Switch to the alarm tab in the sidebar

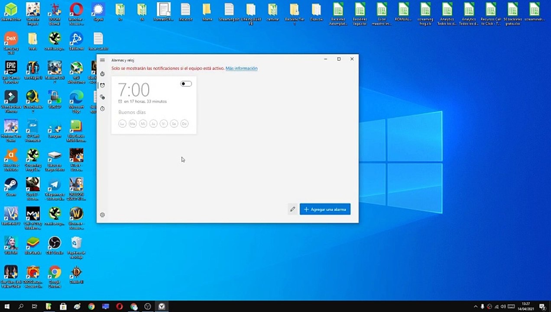[102, 85]
